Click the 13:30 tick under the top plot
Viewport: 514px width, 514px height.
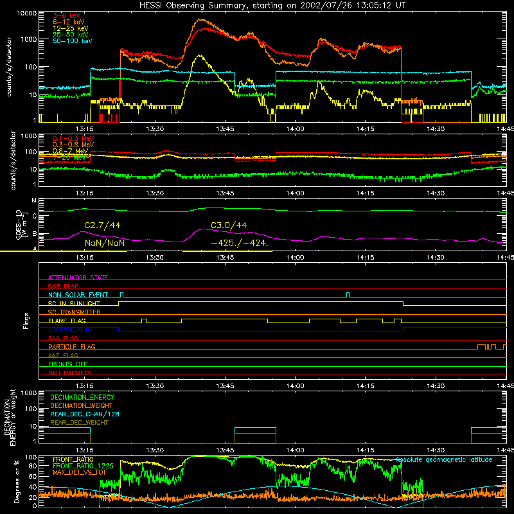tap(155, 129)
